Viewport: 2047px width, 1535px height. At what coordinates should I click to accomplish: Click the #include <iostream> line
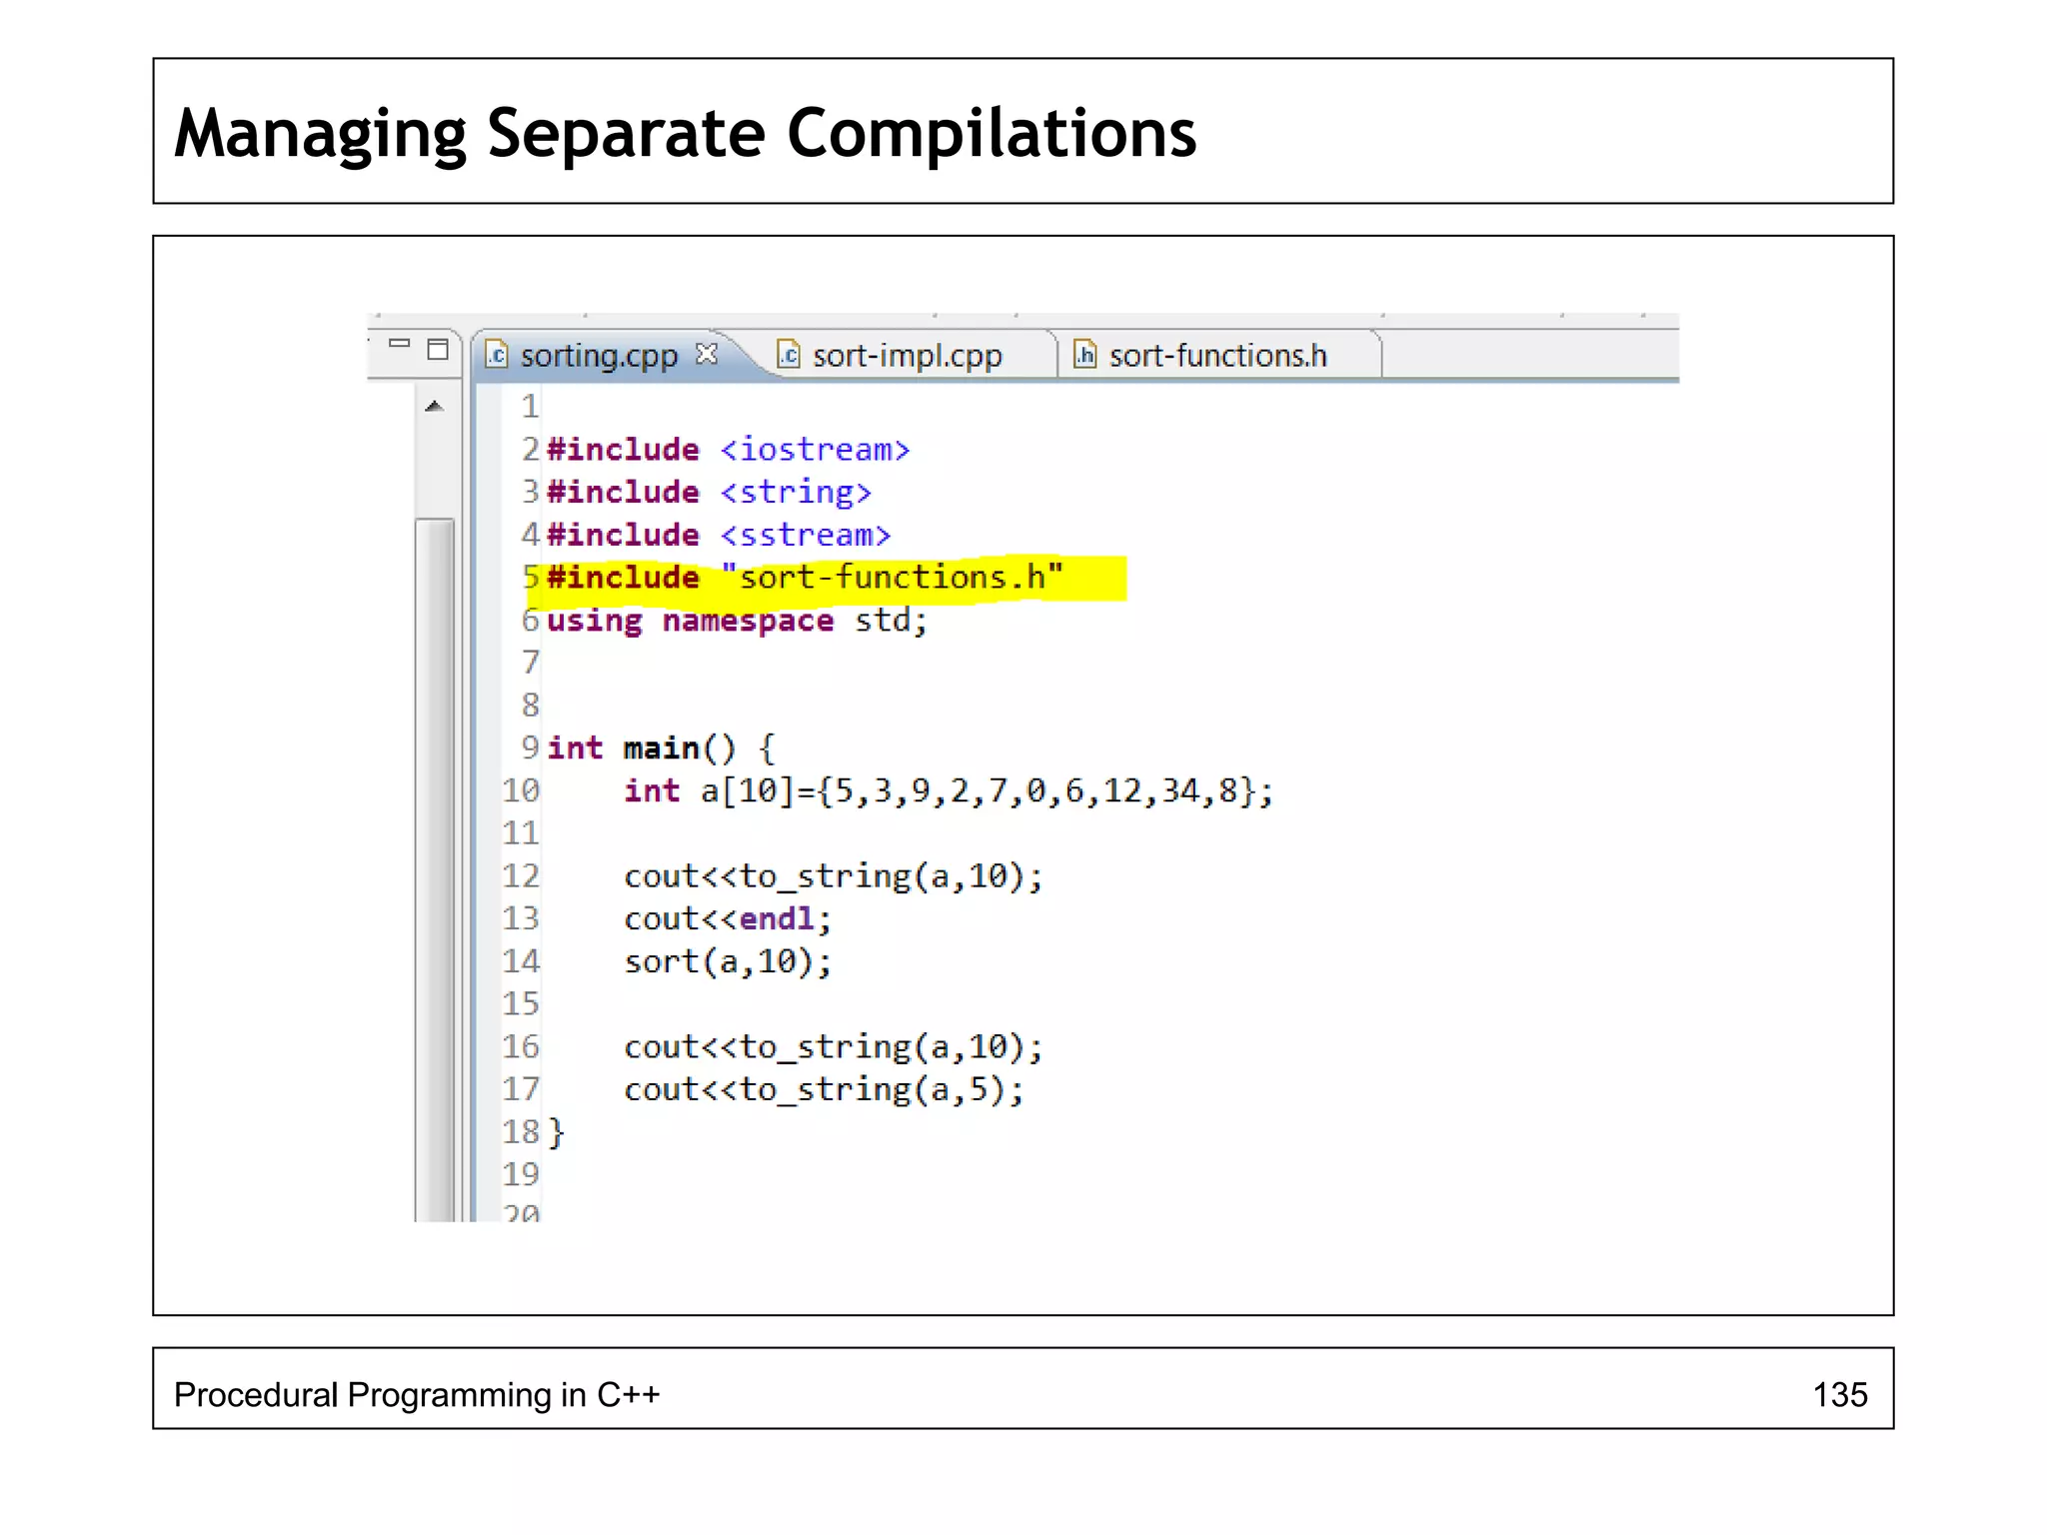pyautogui.click(x=728, y=450)
